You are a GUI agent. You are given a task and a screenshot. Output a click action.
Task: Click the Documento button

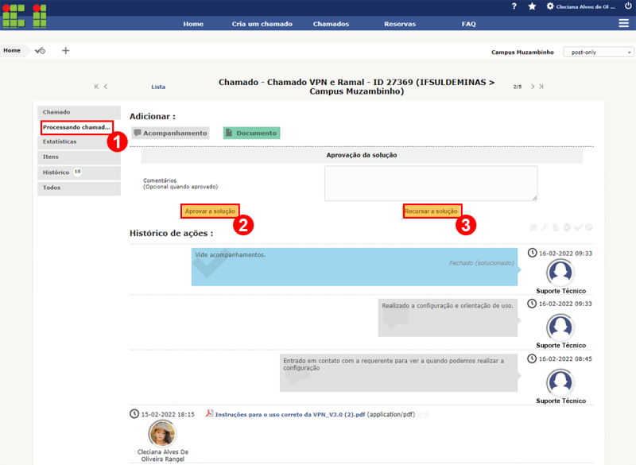(251, 133)
